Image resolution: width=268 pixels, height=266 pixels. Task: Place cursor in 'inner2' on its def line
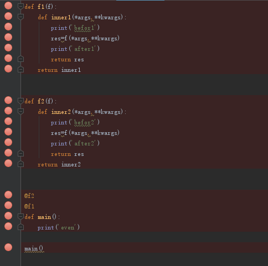[x=61, y=112]
